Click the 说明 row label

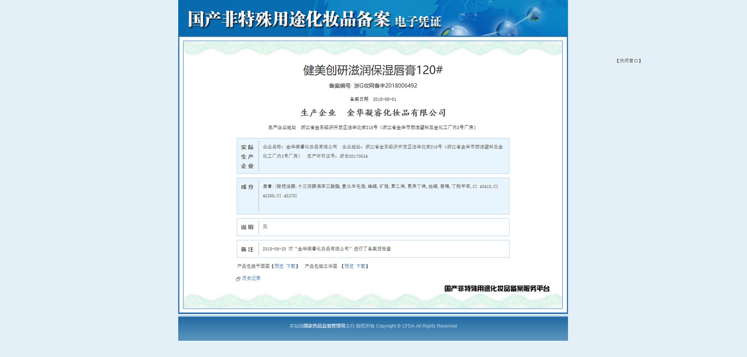click(x=247, y=227)
